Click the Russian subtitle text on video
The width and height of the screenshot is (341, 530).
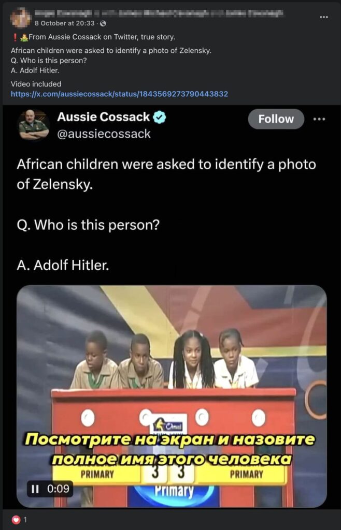tap(170, 449)
